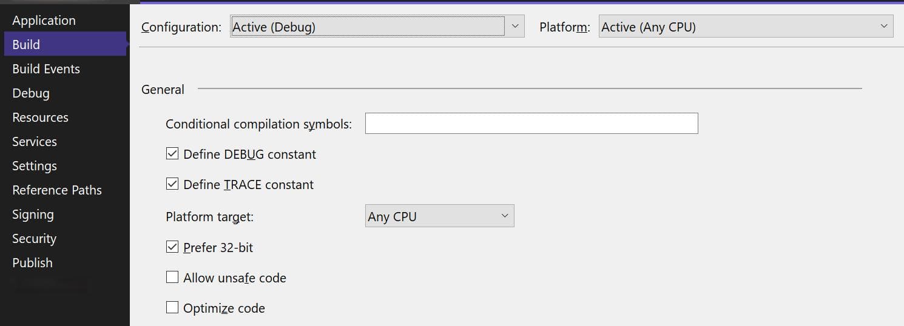Open the Services tab

point(35,142)
